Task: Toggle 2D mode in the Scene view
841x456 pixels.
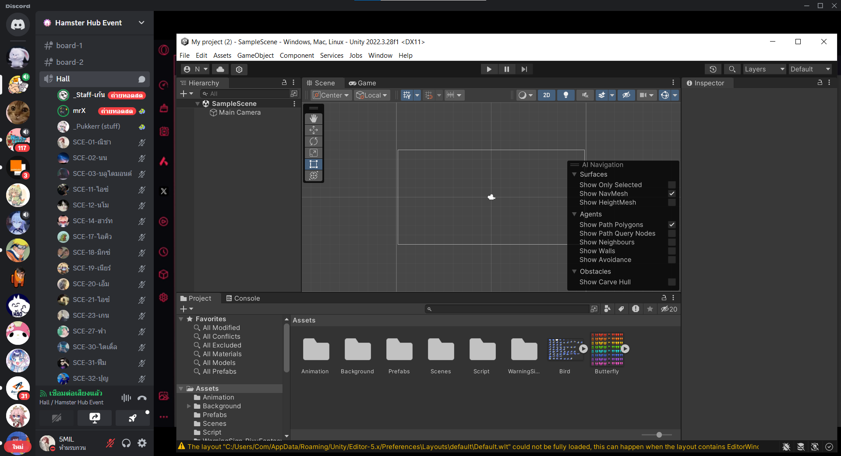Action: [546, 95]
